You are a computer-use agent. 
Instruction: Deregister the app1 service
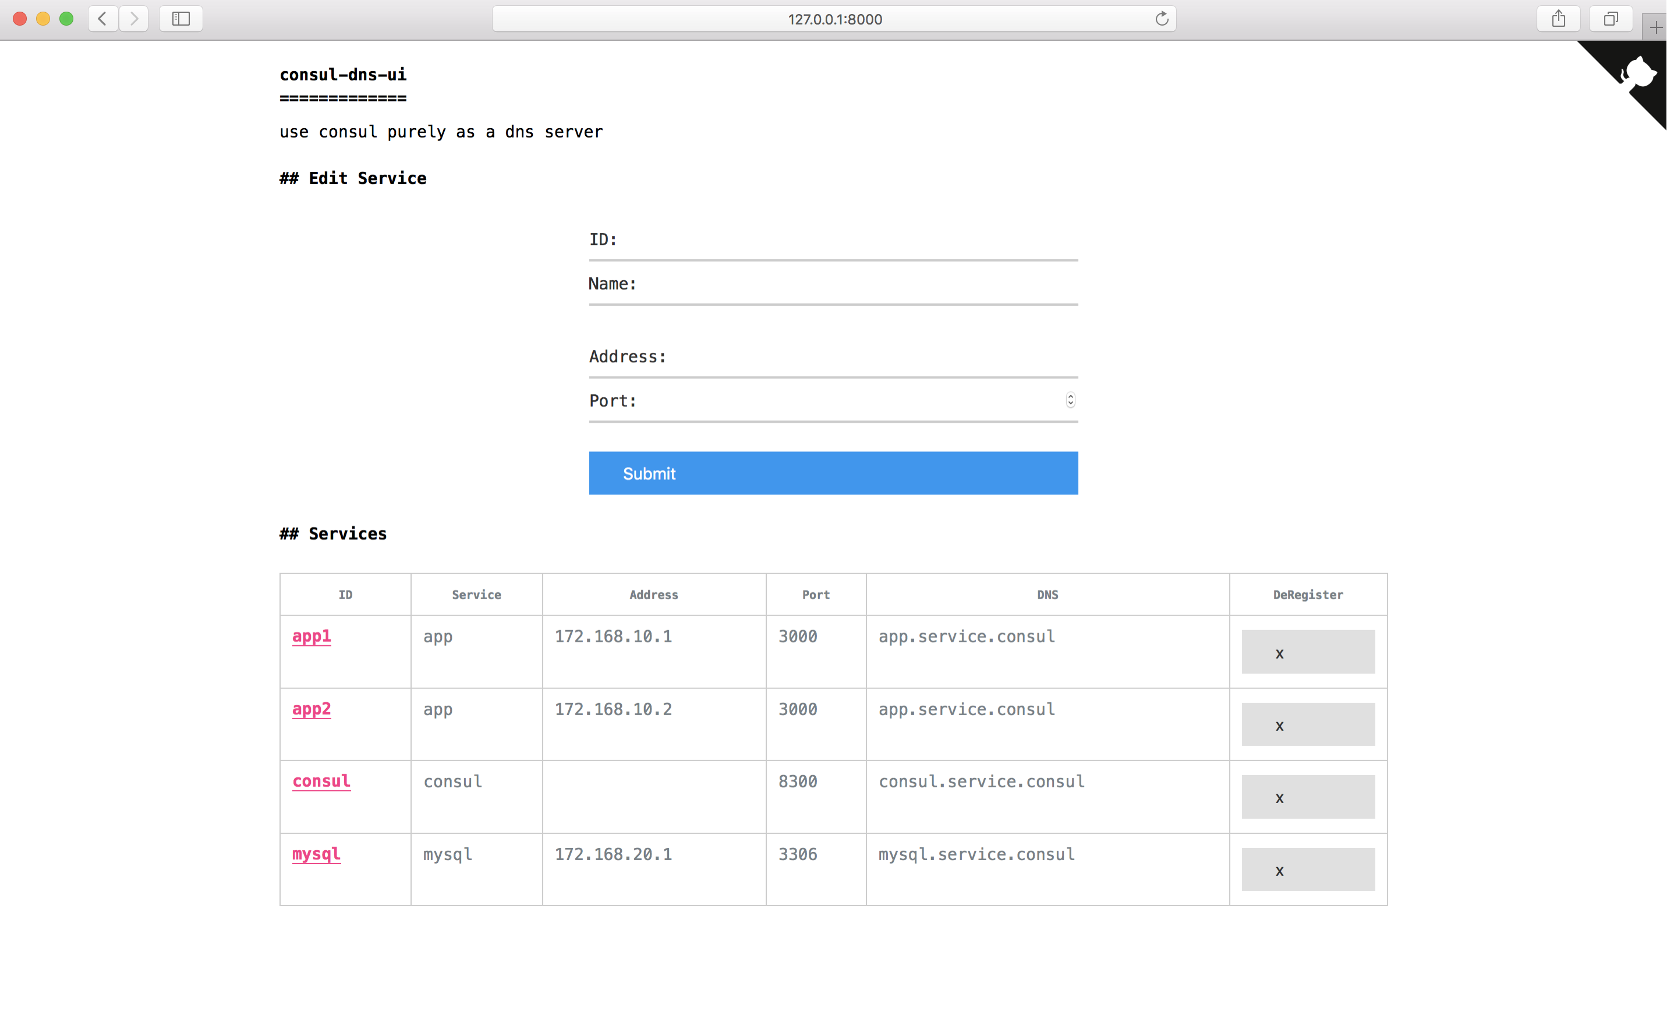(1307, 652)
